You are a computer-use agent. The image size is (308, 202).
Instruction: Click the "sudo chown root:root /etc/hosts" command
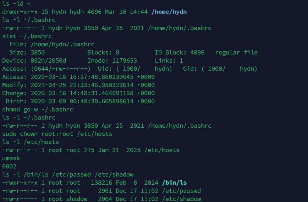57,134
